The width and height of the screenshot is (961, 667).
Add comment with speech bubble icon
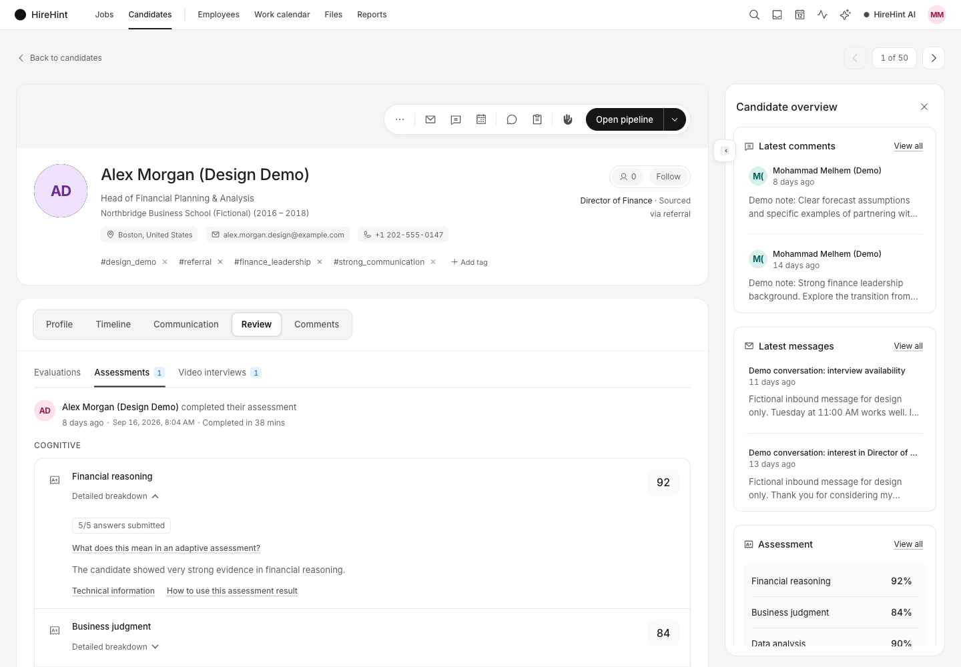(512, 119)
